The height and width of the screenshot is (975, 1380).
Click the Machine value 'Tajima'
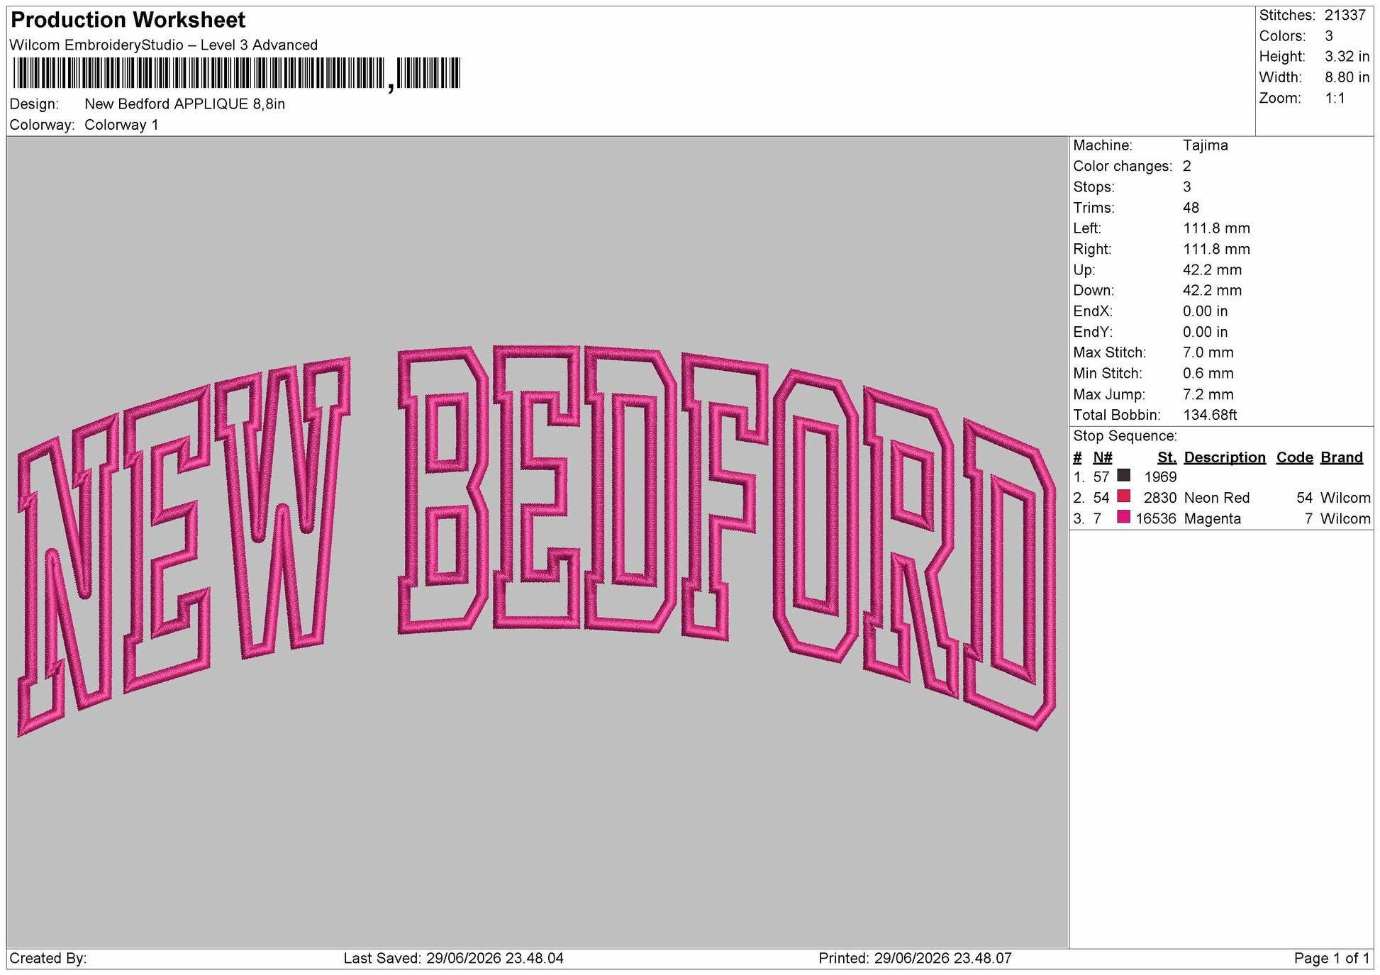[x=1205, y=145]
